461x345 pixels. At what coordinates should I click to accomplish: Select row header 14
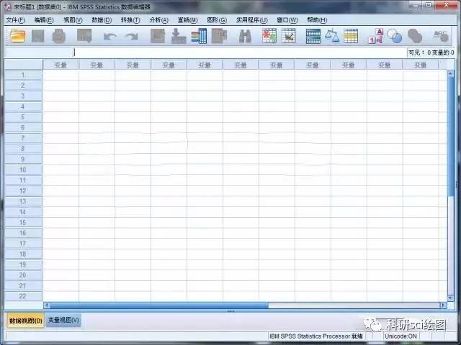pos(23,212)
